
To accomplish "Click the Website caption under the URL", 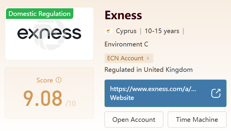I will pyautogui.click(x=122, y=98).
